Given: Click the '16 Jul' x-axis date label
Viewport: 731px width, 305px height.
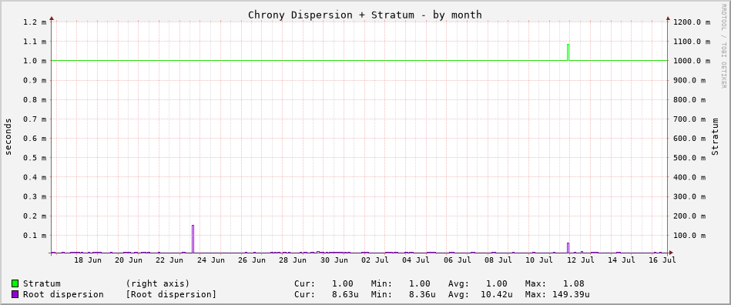Looking at the screenshot, I should pyautogui.click(x=662, y=260).
